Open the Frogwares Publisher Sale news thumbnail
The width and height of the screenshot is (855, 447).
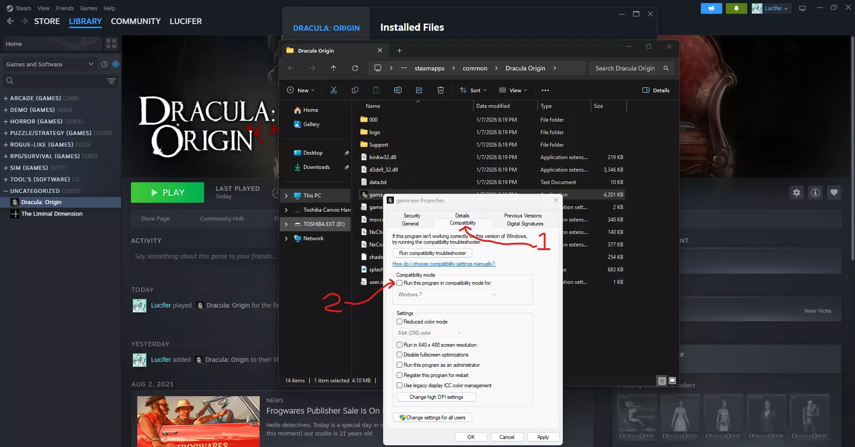click(x=198, y=422)
